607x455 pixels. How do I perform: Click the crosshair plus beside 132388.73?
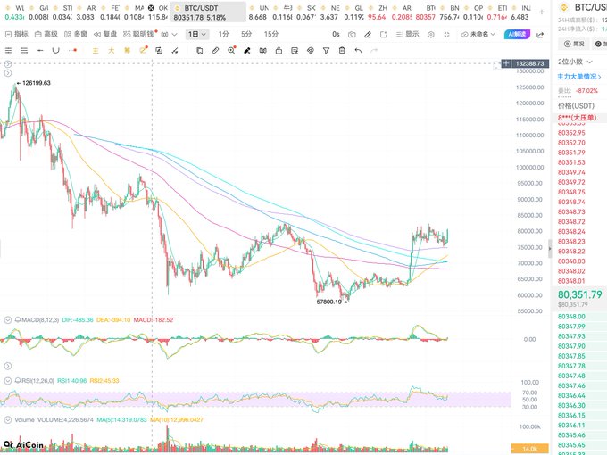pyautogui.click(x=506, y=63)
